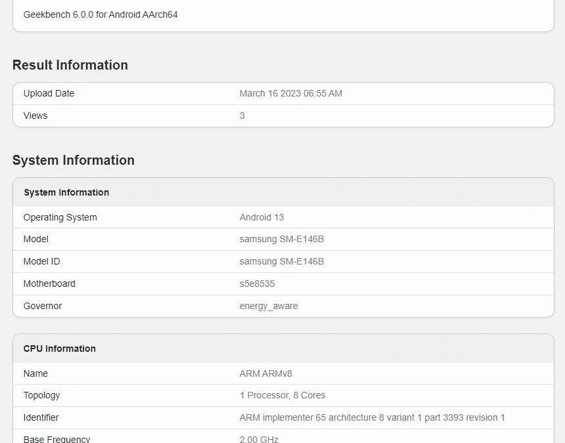Select the Model ID label
565x443 pixels.
click(x=41, y=261)
